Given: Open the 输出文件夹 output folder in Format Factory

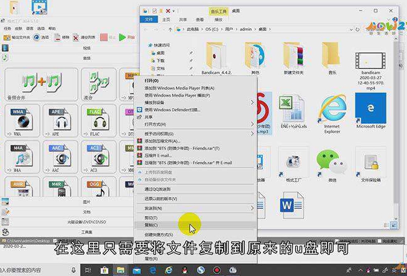Looking at the screenshot, I should (17, 37).
